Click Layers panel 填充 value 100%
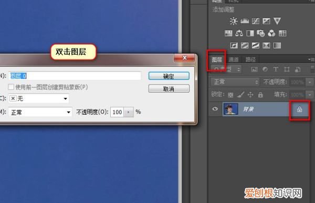This screenshot has height=203, width=315. pos(297,95)
